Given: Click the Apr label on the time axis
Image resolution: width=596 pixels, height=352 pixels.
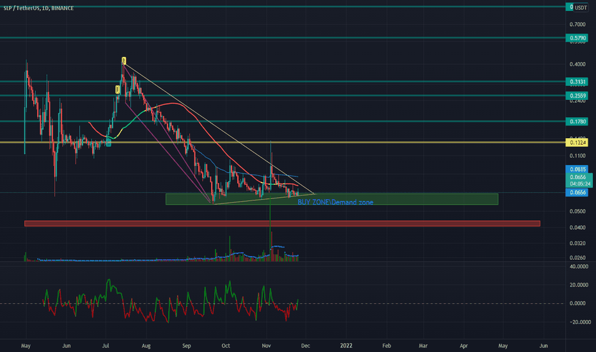Looking at the screenshot, I should [x=464, y=346].
